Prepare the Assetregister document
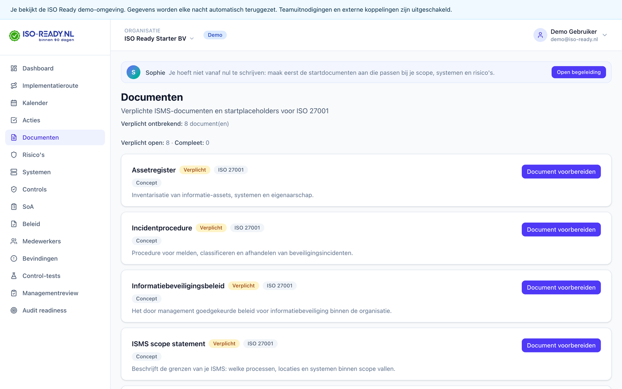Image resolution: width=622 pixels, height=389 pixels. pyautogui.click(x=561, y=172)
